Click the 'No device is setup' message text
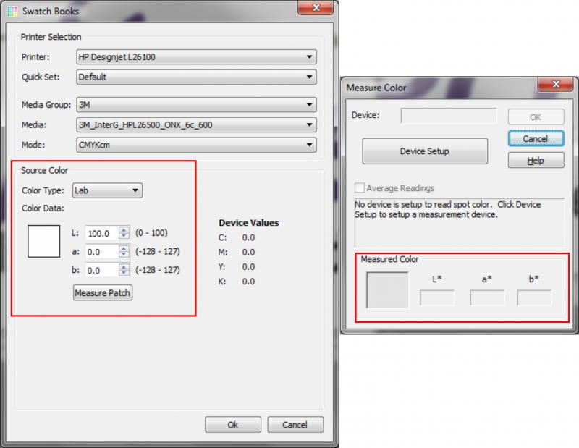The height and width of the screenshot is (448, 579). coord(447,209)
